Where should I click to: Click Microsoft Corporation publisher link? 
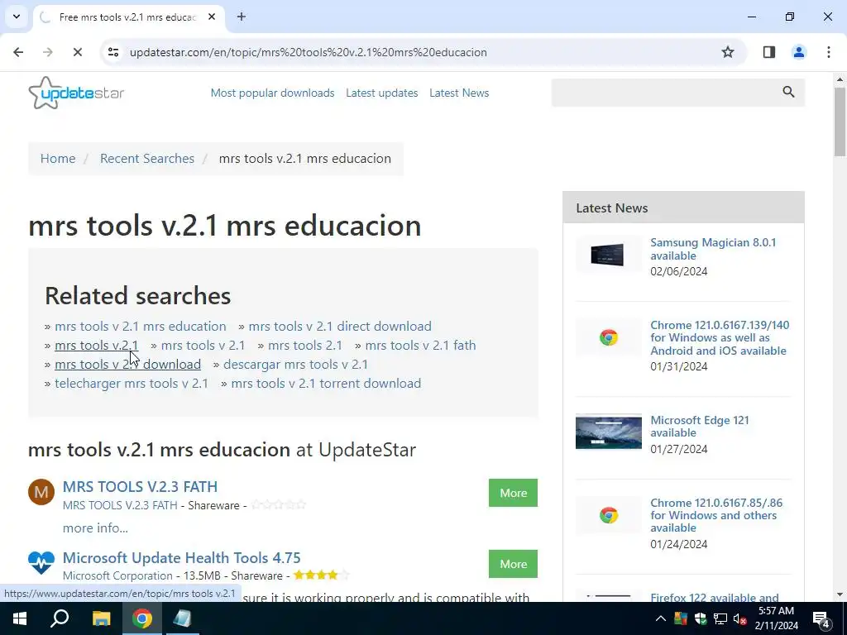tap(117, 575)
